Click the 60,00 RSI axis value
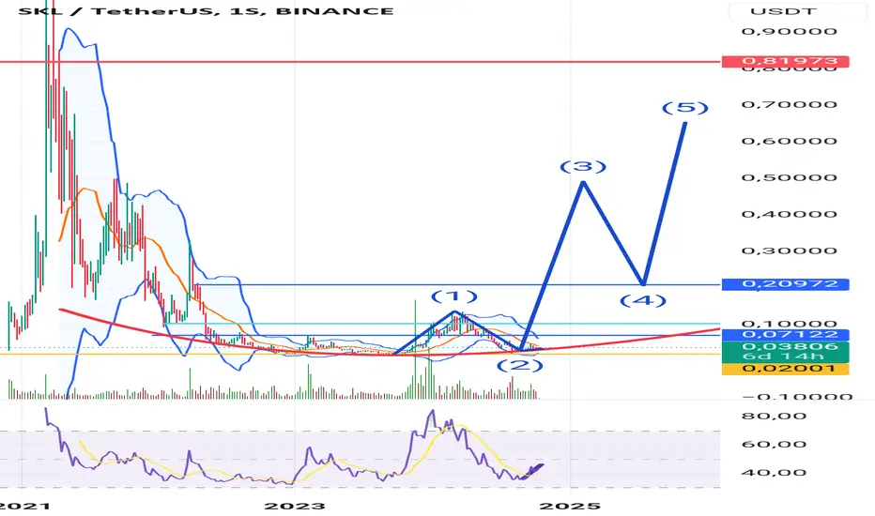 coord(773,444)
